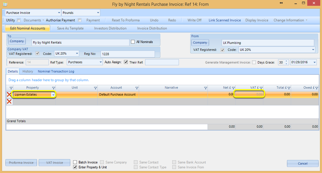The width and height of the screenshot is (322, 173).
Task: Click the To Company button
Action: coord(17,41)
